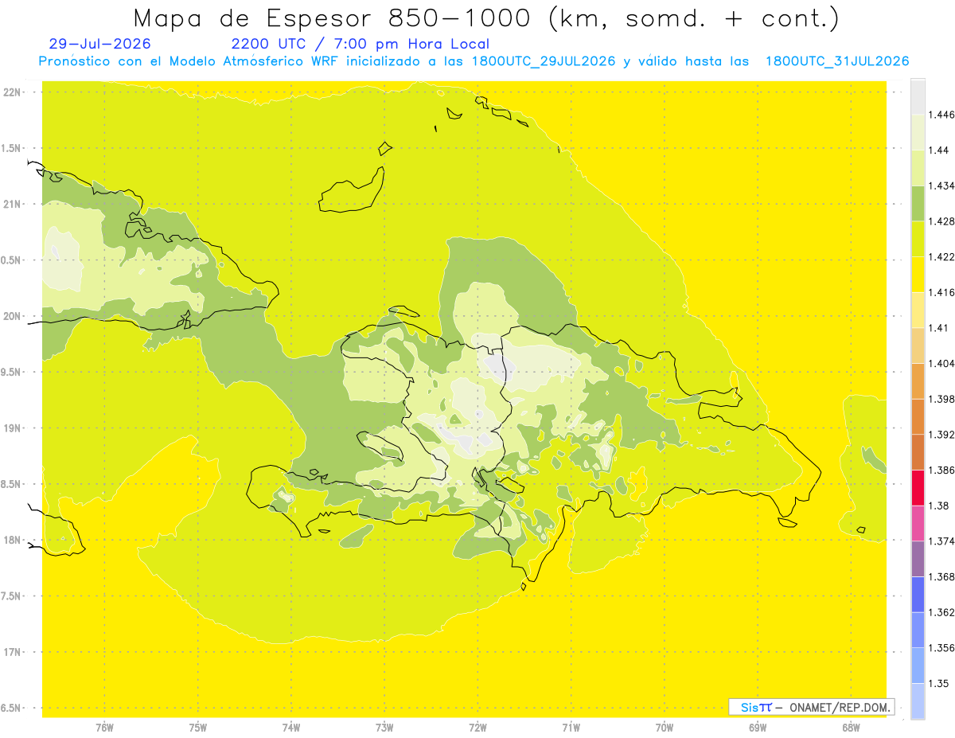Select the purple colorbar segment between 1.368 and 1.374

[918, 559]
